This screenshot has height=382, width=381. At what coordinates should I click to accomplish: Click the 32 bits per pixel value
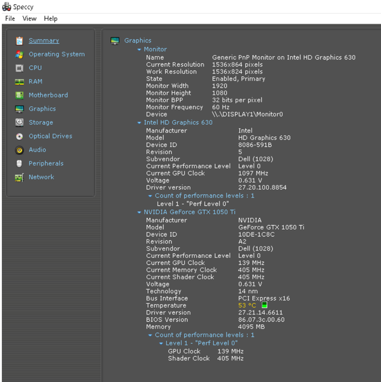(237, 100)
